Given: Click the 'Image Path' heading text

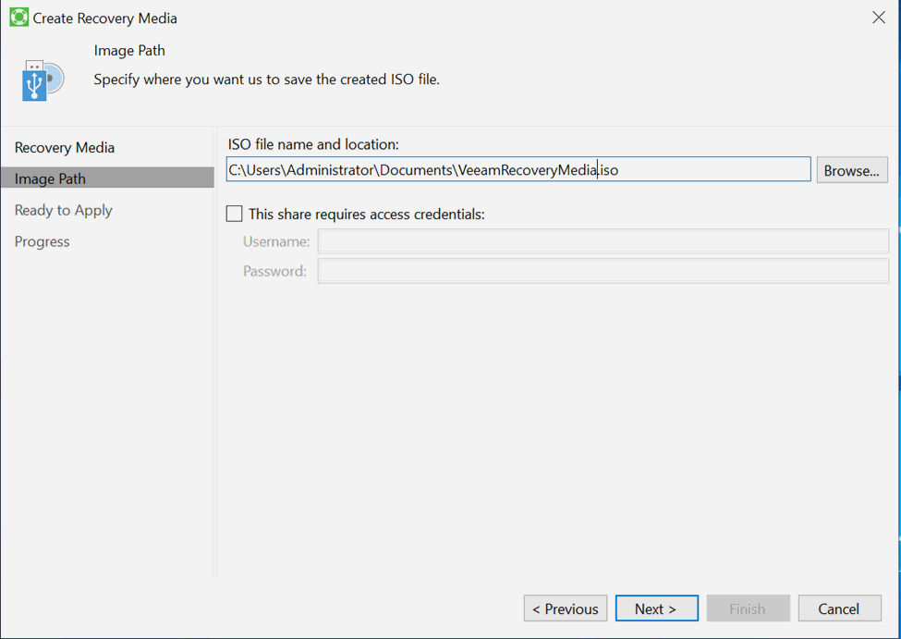Looking at the screenshot, I should (129, 51).
